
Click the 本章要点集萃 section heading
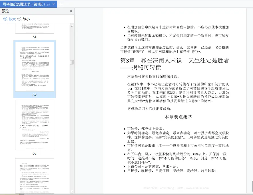178,117
